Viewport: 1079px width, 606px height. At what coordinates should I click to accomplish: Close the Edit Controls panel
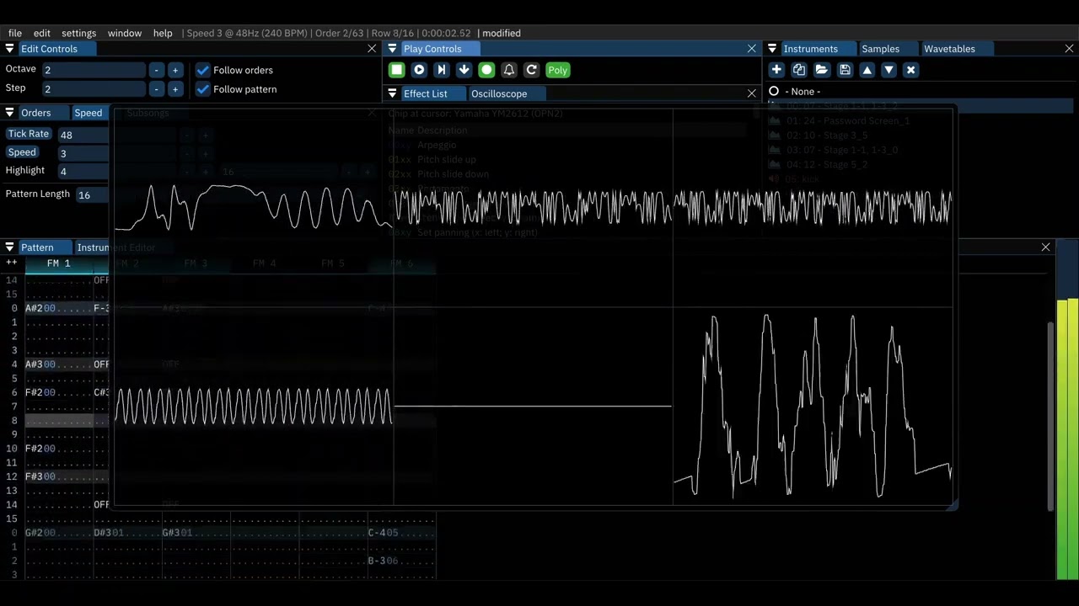(x=372, y=49)
